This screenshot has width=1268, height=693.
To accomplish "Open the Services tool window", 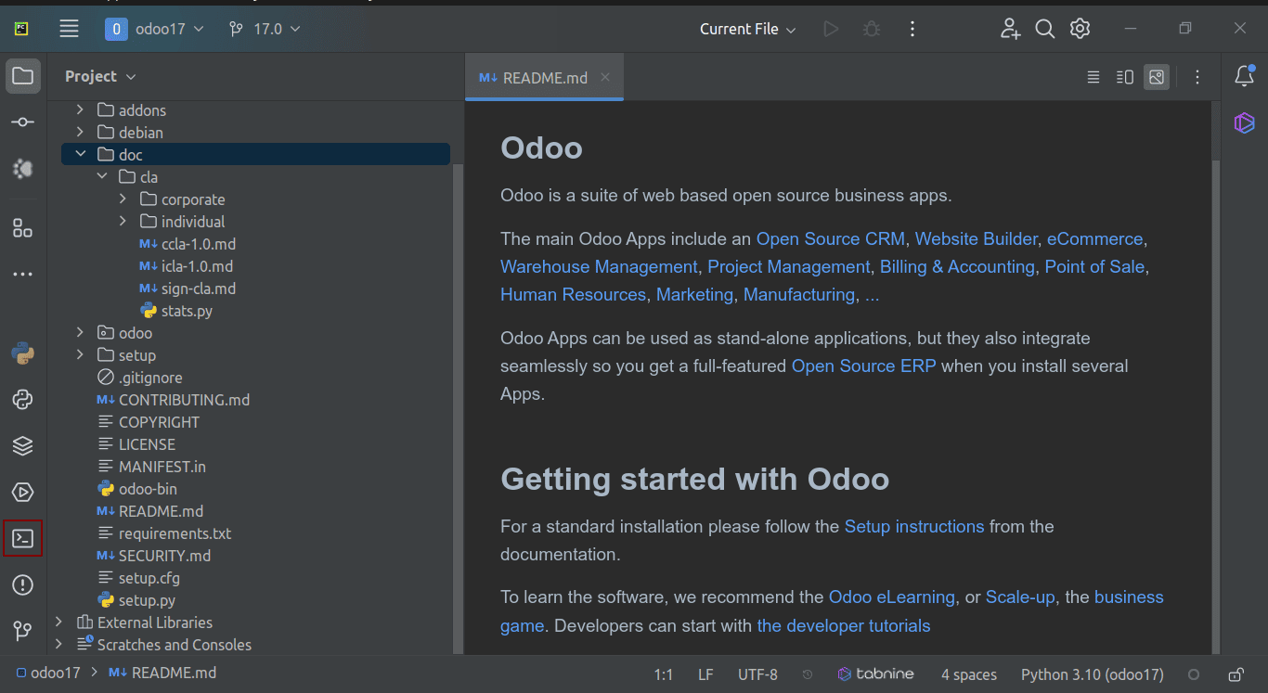I will [x=23, y=492].
